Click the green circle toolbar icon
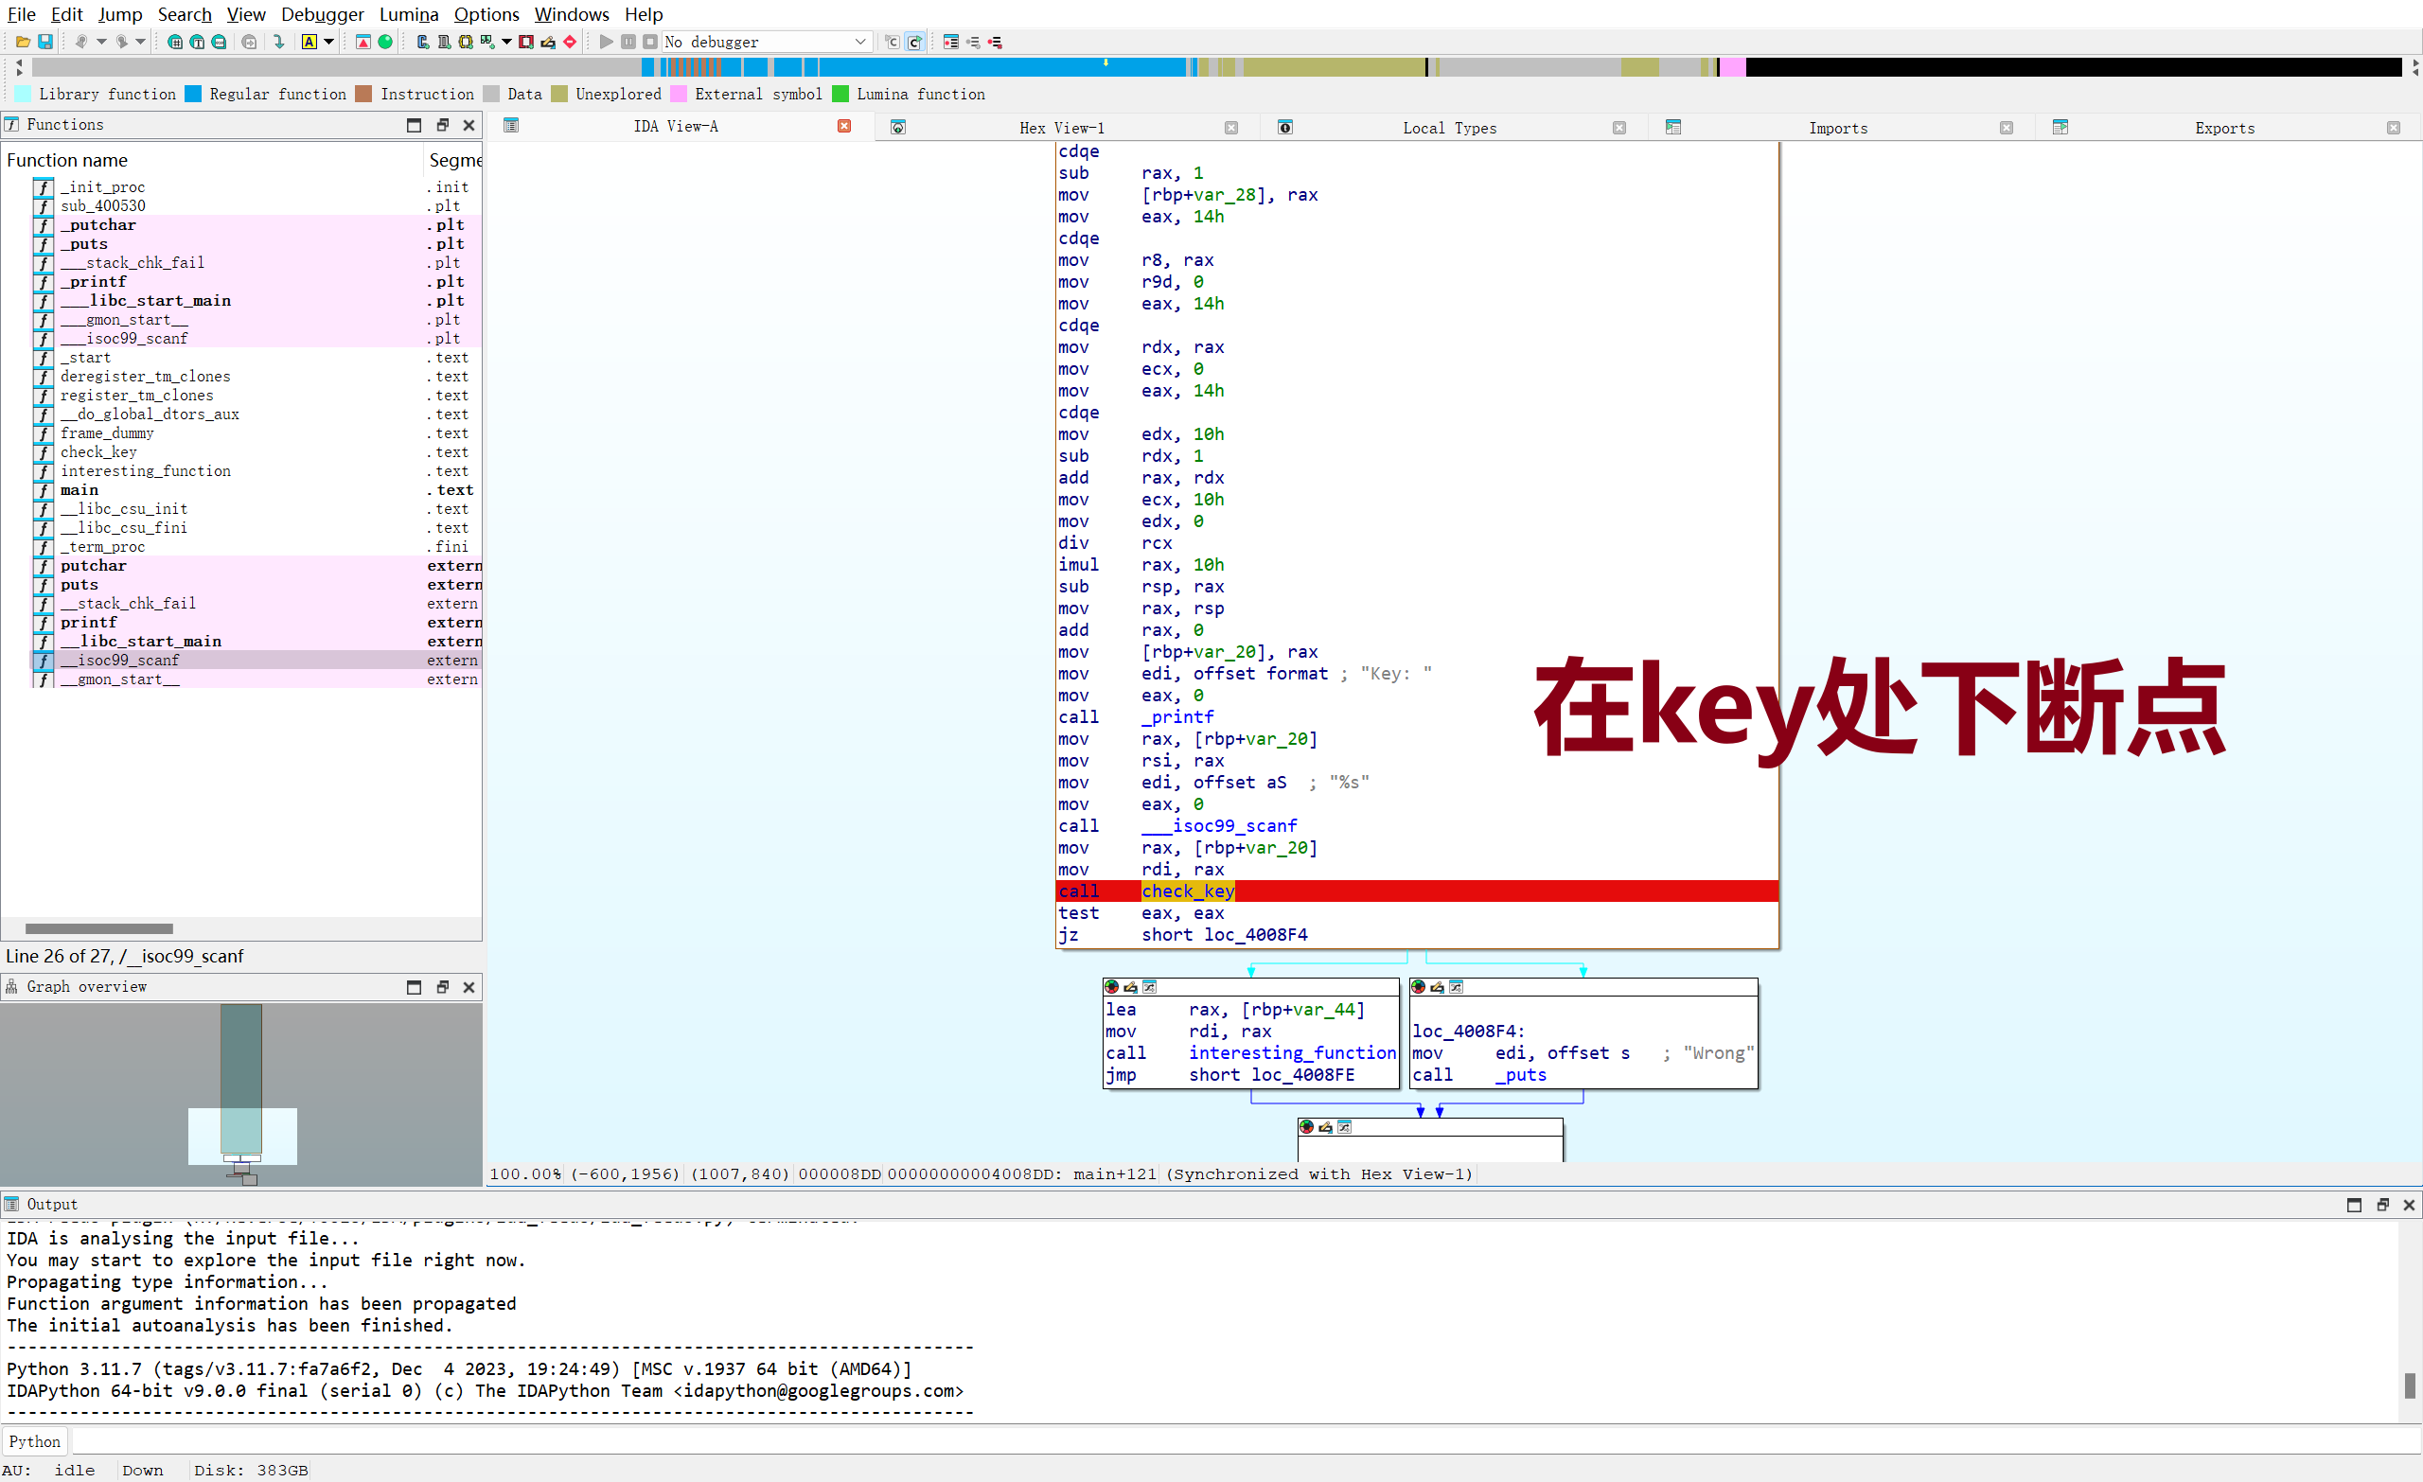Image resolution: width=2423 pixels, height=1482 pixels. [385, 42]
